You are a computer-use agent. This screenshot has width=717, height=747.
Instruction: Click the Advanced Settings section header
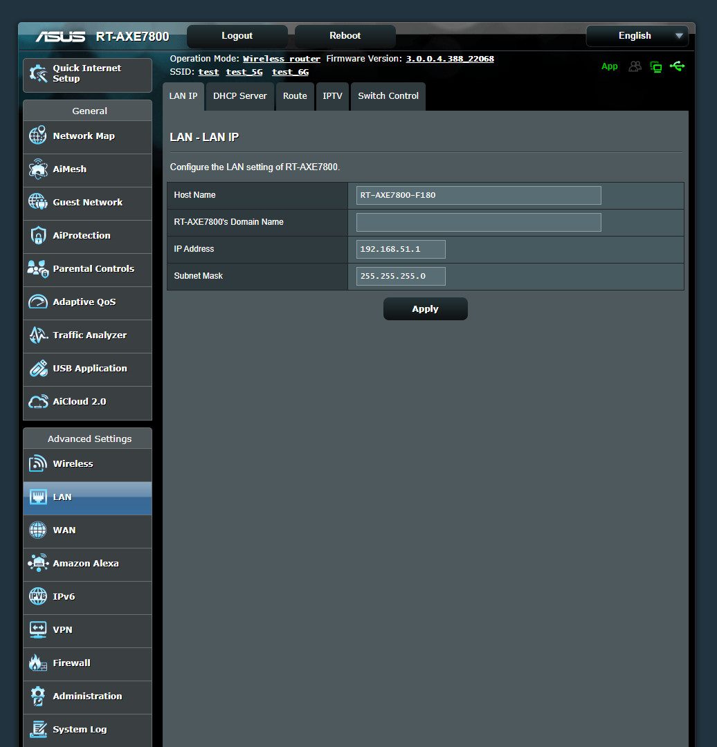coord(89,439)
